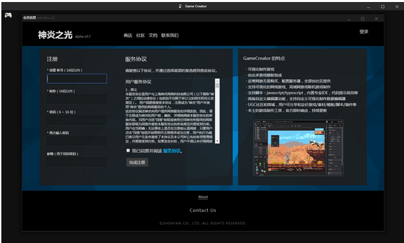
Task: Close the inner member info window
Action: [376, 19]
